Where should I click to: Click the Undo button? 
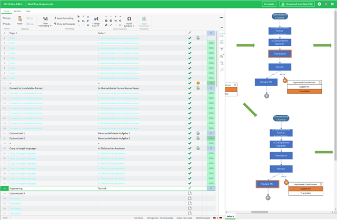[x=6, y=18]
